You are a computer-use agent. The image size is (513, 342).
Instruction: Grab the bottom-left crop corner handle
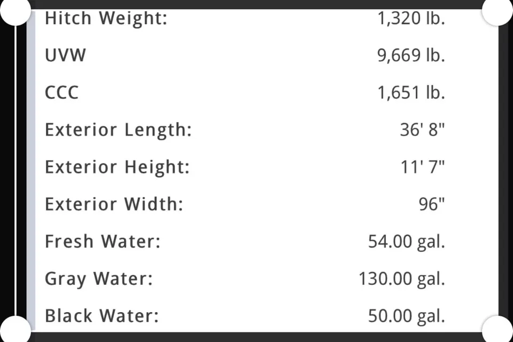point(15,329)
